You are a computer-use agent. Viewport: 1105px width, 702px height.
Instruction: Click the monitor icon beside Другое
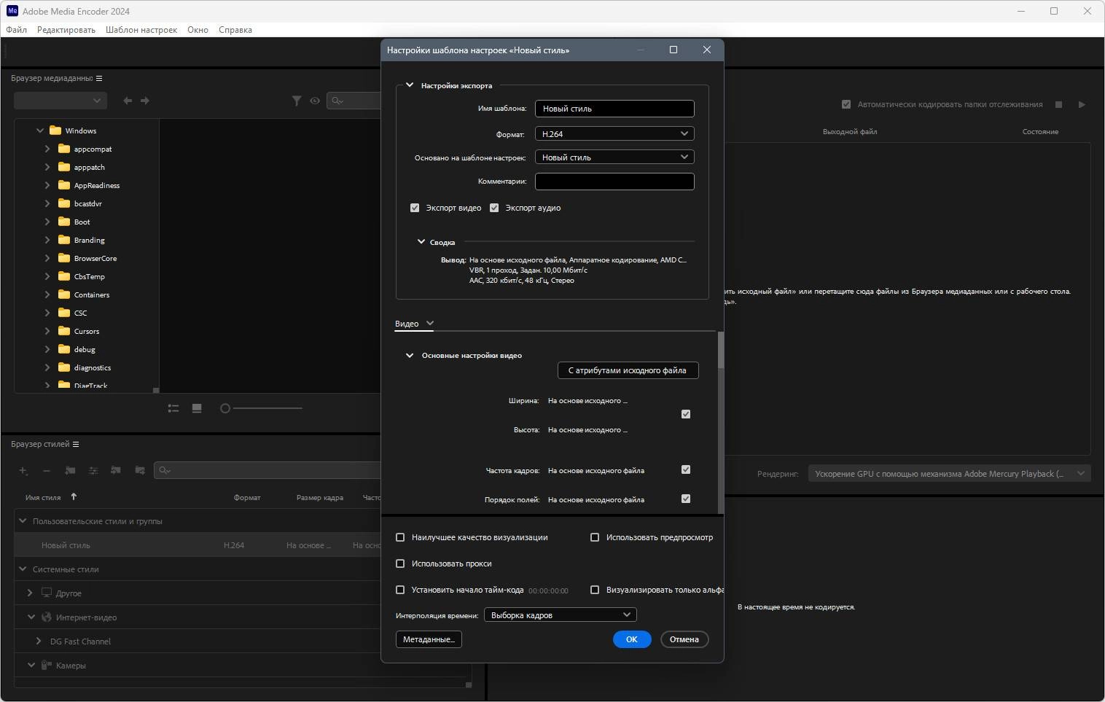click(x=47, y=593)
